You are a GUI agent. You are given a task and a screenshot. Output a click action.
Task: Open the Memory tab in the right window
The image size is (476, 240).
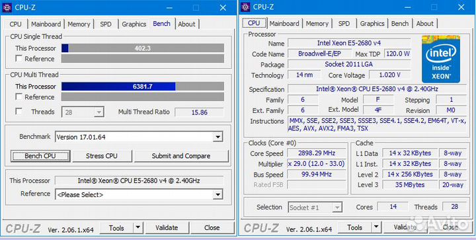317,23
